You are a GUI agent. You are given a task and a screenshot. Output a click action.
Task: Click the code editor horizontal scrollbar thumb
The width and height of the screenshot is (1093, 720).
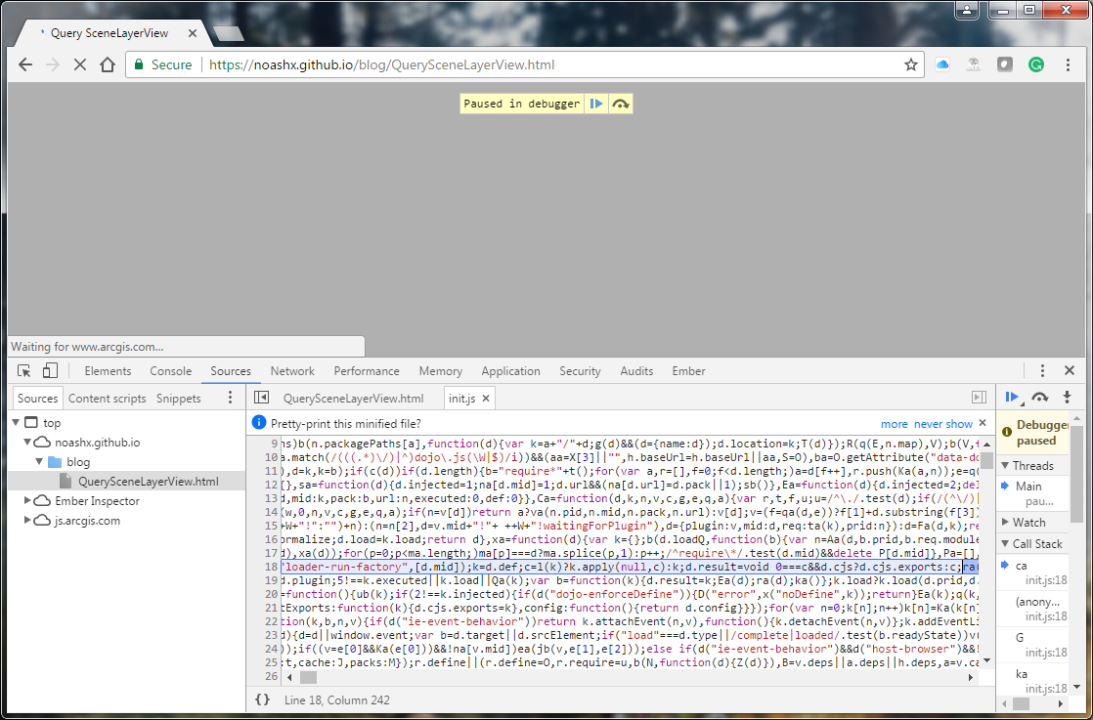(x=307, y=677)
